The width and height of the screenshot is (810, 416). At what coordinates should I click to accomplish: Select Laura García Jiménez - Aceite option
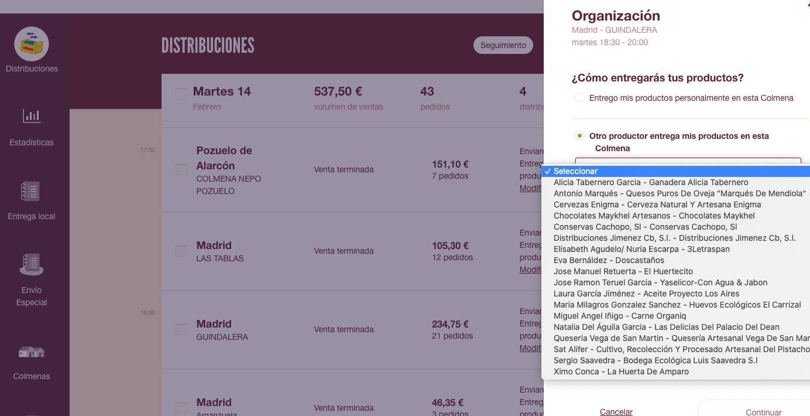click(676, 294)
